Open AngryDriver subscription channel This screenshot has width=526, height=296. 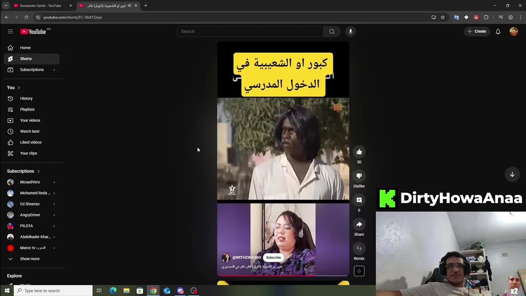pos(32,215)
